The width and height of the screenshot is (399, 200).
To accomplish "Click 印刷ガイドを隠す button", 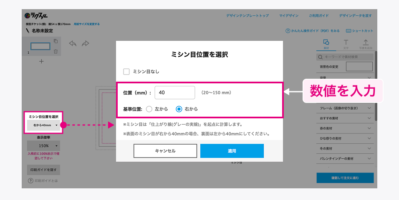I will [x=43, y=170].
